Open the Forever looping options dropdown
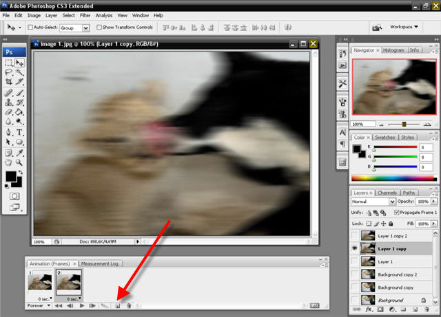Image resolution: width=441 pixels, height=317 pixels. click(39, 305)
